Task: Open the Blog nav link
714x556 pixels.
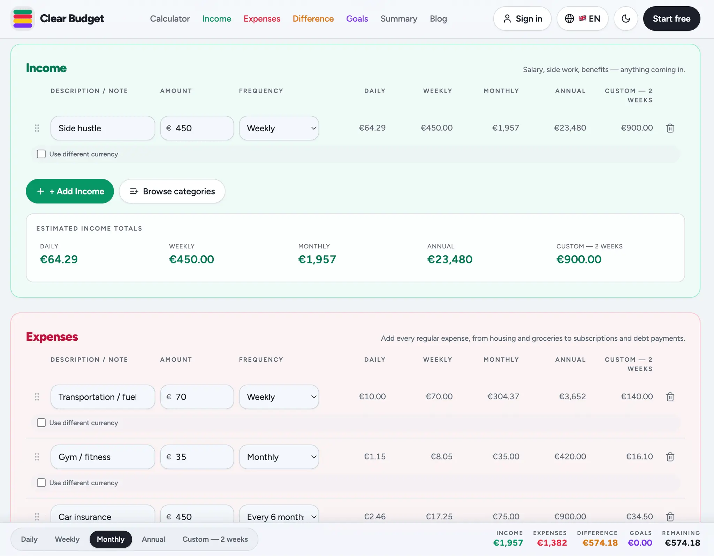Action: [438, 18]
